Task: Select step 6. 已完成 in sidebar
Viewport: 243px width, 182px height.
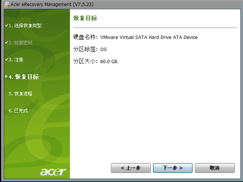Action: point(18,111)
